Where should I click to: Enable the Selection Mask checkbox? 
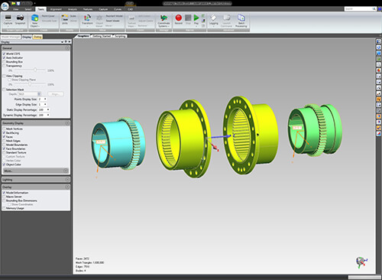(4, 90)
